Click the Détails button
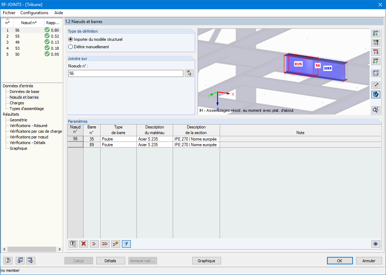The image size is (386, 275). [x=110, y=261]
